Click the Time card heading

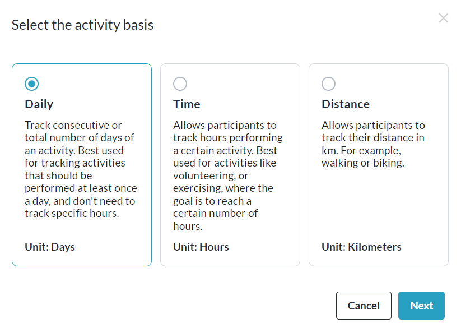(187, 104)
